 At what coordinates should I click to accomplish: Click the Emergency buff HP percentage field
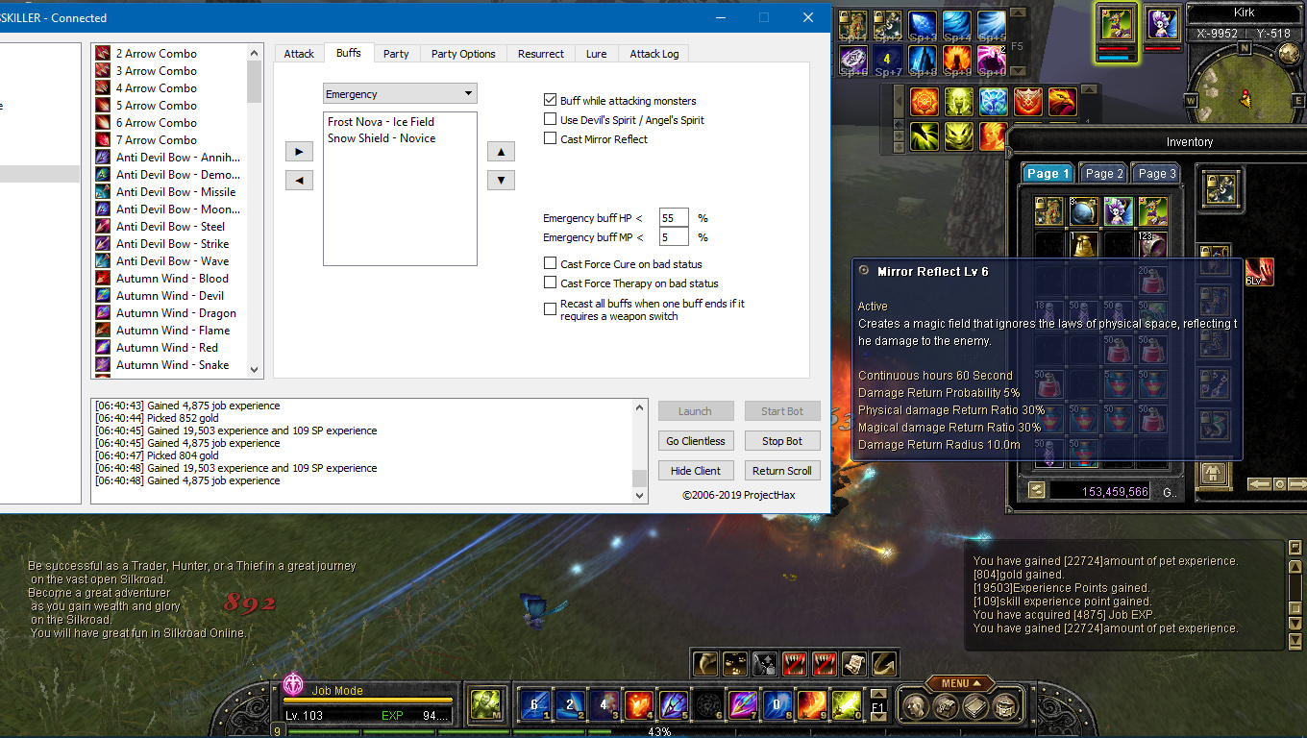tap(674, 218)
